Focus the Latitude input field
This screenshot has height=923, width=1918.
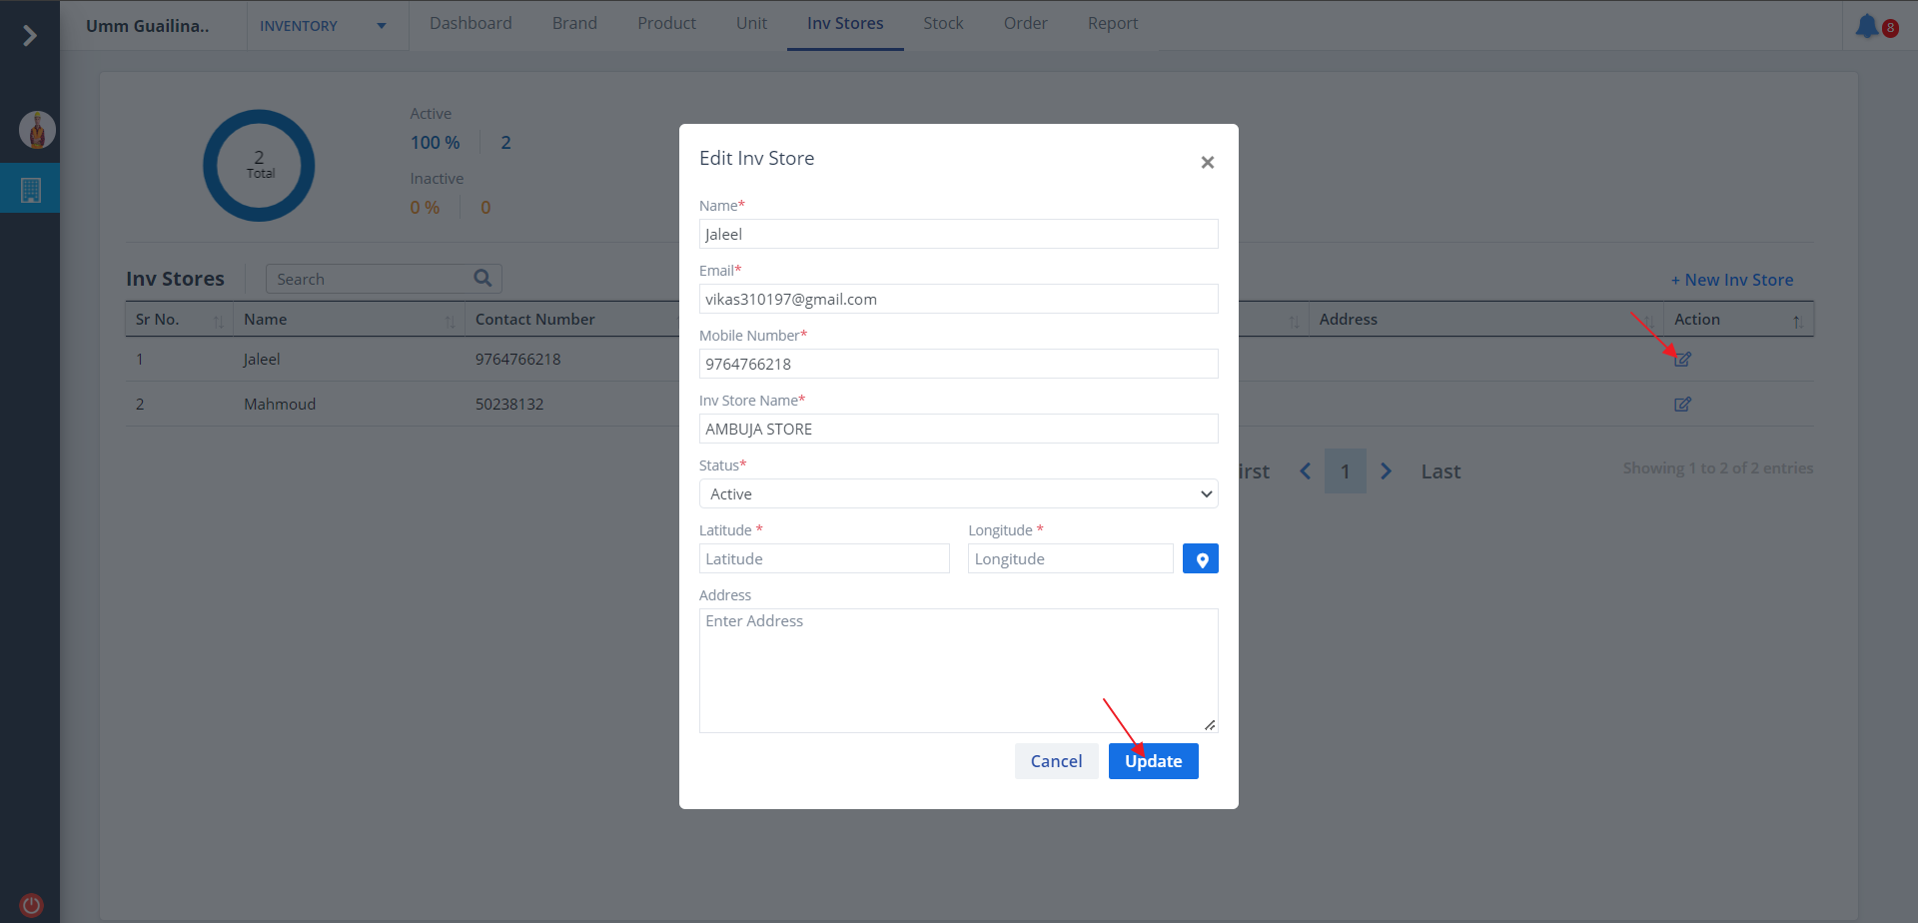[x=823, y=559]
